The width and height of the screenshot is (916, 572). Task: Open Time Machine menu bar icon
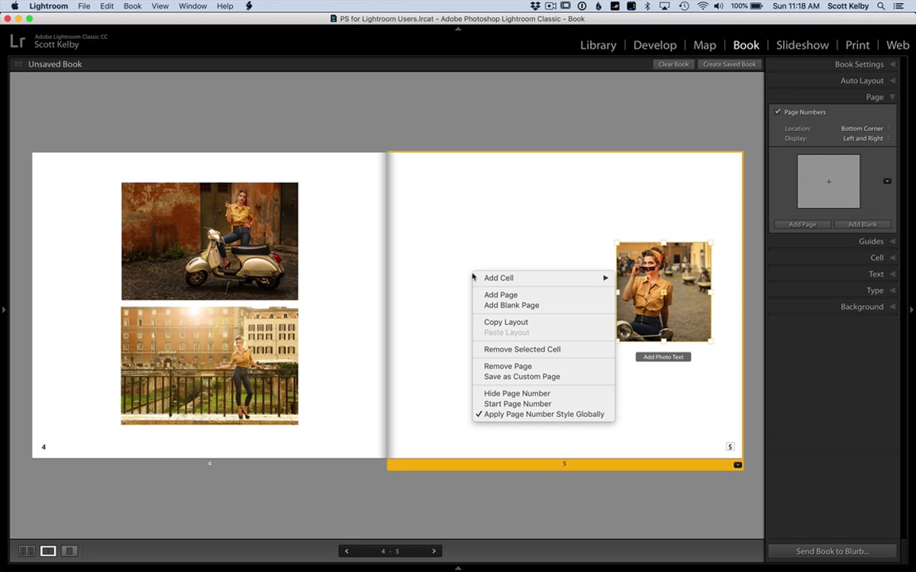[684, 6]
